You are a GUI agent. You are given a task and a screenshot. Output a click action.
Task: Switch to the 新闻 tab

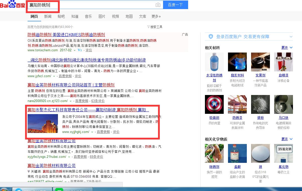[48, 16]
